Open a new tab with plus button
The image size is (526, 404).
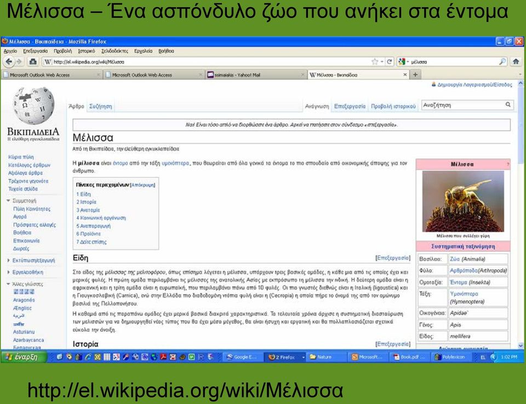[415, 74]
